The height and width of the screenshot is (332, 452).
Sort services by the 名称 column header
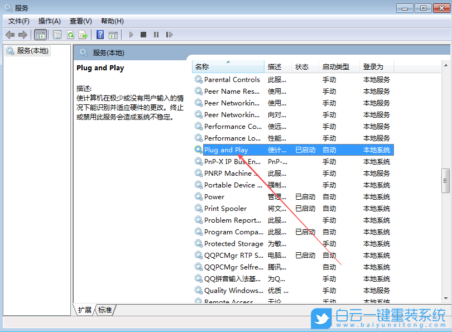pyautogui.click(x=228, y=66)
